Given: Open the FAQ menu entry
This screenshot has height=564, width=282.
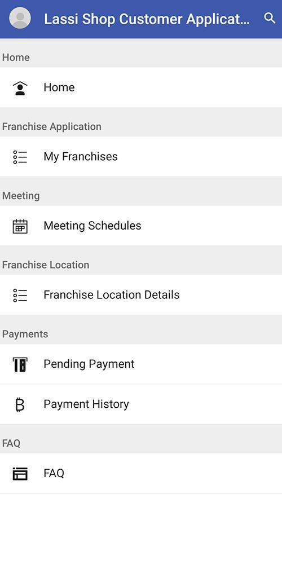Looking at the screenshot, I should click(141, 473).
